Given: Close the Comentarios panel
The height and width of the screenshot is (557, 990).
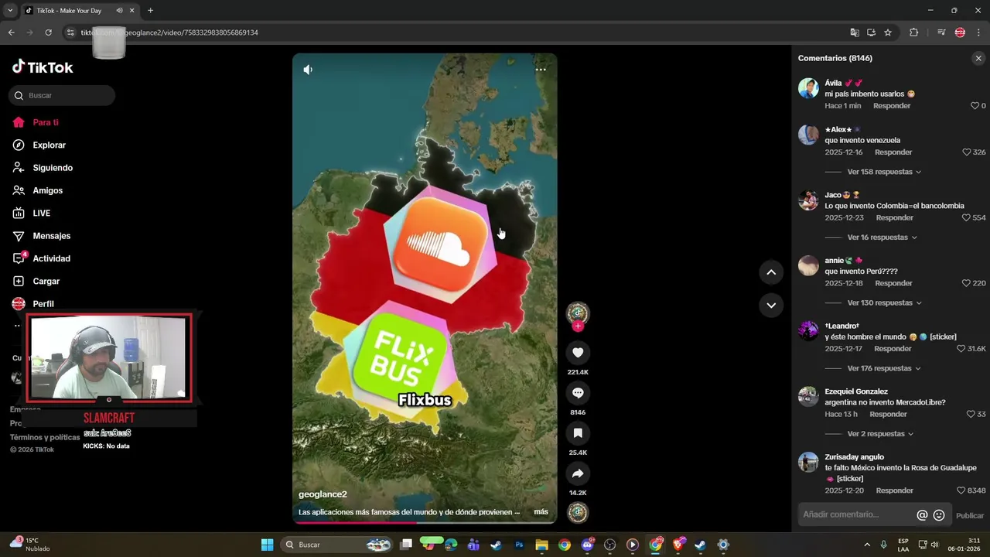Looking at the screenshot, I should (x=978, y=58).
